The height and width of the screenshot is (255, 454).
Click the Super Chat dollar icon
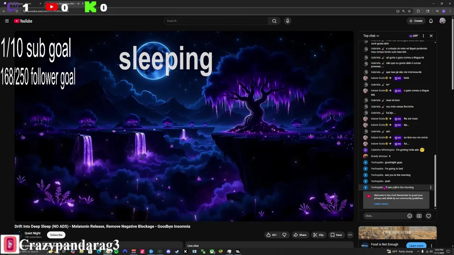[x=419, y=216]
